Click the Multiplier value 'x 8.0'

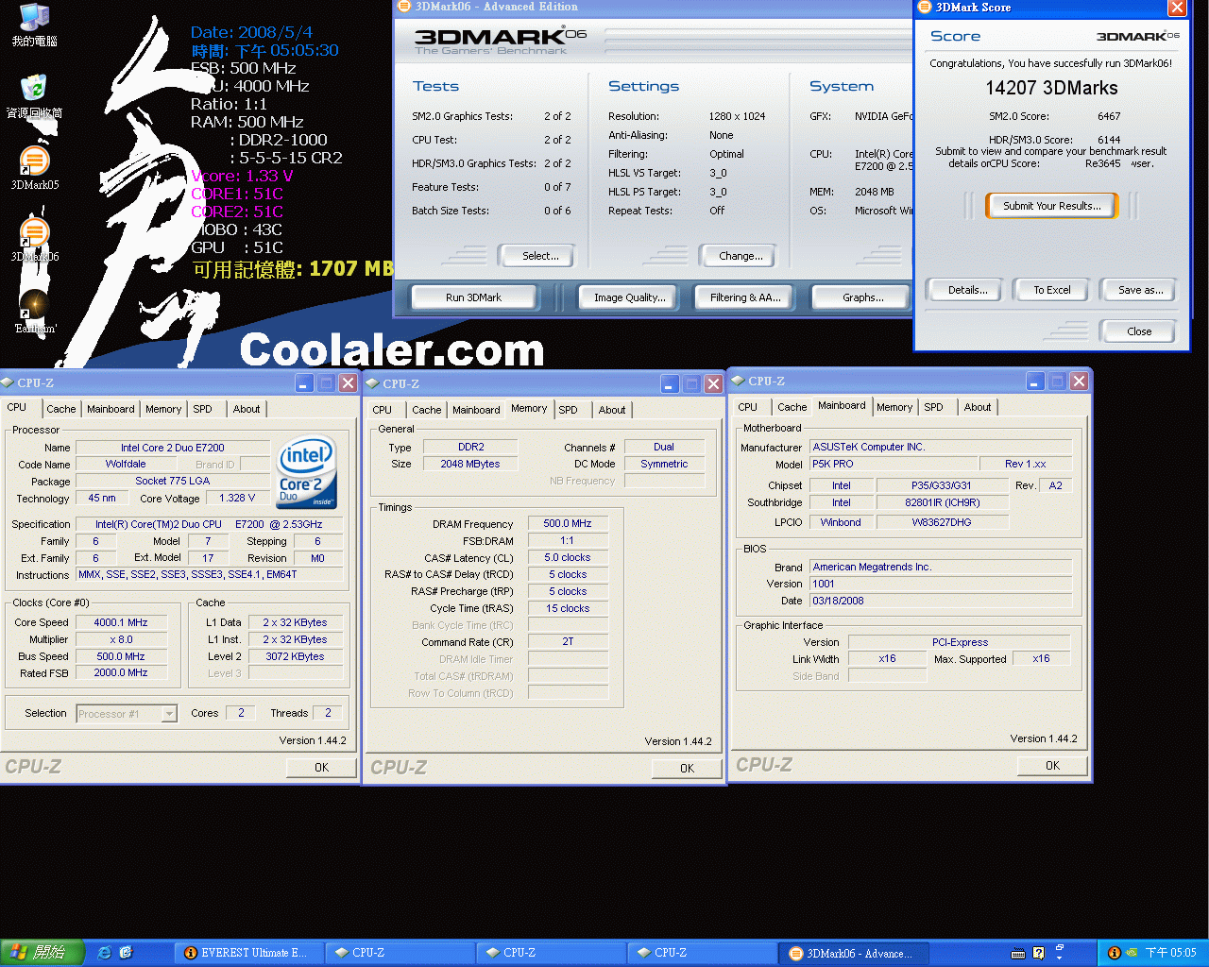pyautogui.click(x=121, y=639)
